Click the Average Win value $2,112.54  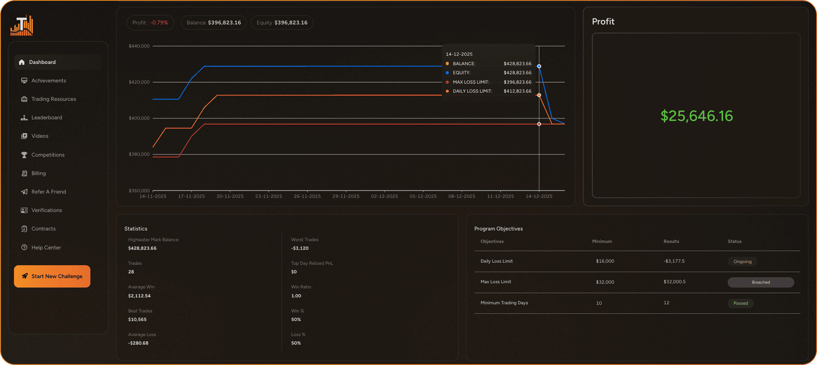pos(139,296)
